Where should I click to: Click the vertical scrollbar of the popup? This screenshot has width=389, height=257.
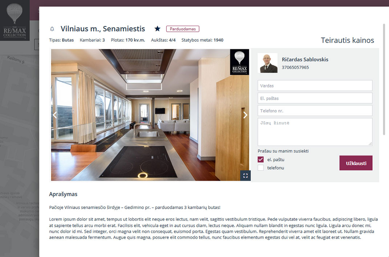click(384, 79)
